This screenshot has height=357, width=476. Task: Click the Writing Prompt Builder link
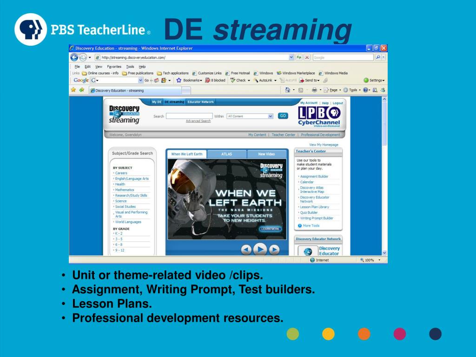point(316,218)
